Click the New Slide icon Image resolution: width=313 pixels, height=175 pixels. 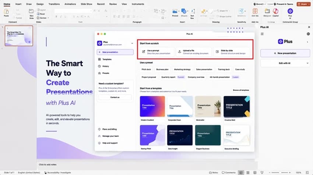click(x=31, y=11)
